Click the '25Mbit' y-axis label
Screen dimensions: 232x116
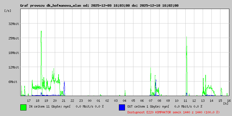pos(14,38)
